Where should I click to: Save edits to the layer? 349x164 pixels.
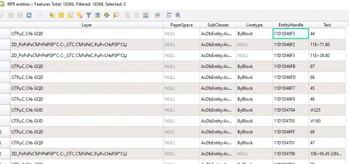[20, 15]
